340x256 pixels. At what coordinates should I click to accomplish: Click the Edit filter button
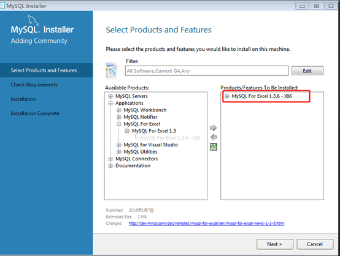307,71
